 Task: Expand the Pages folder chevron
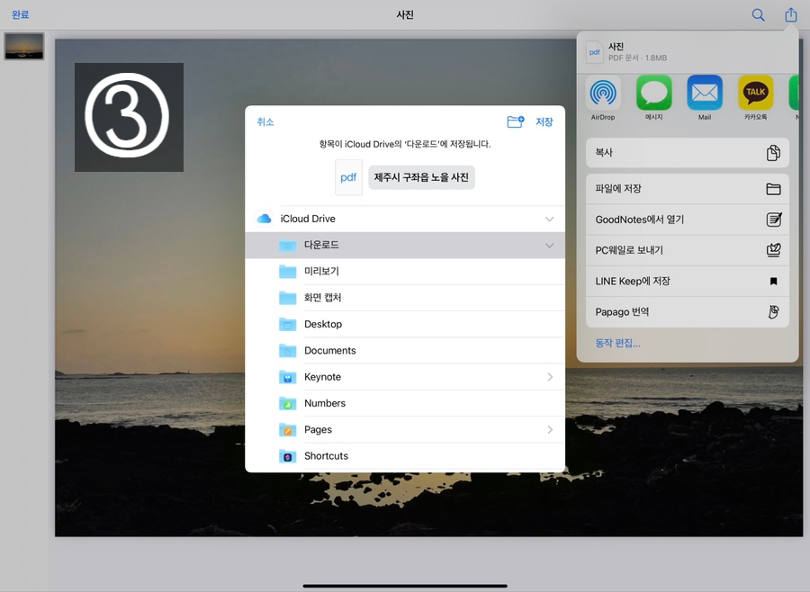coord(550,430)
